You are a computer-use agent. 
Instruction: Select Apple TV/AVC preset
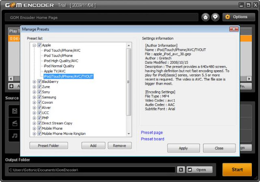pyautogui.click(x=55, y=71)
